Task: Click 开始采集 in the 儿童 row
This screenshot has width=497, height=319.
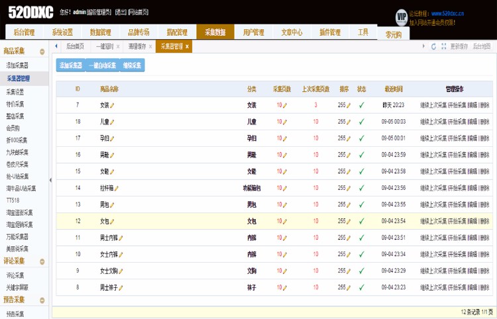Action: point(458,122)
